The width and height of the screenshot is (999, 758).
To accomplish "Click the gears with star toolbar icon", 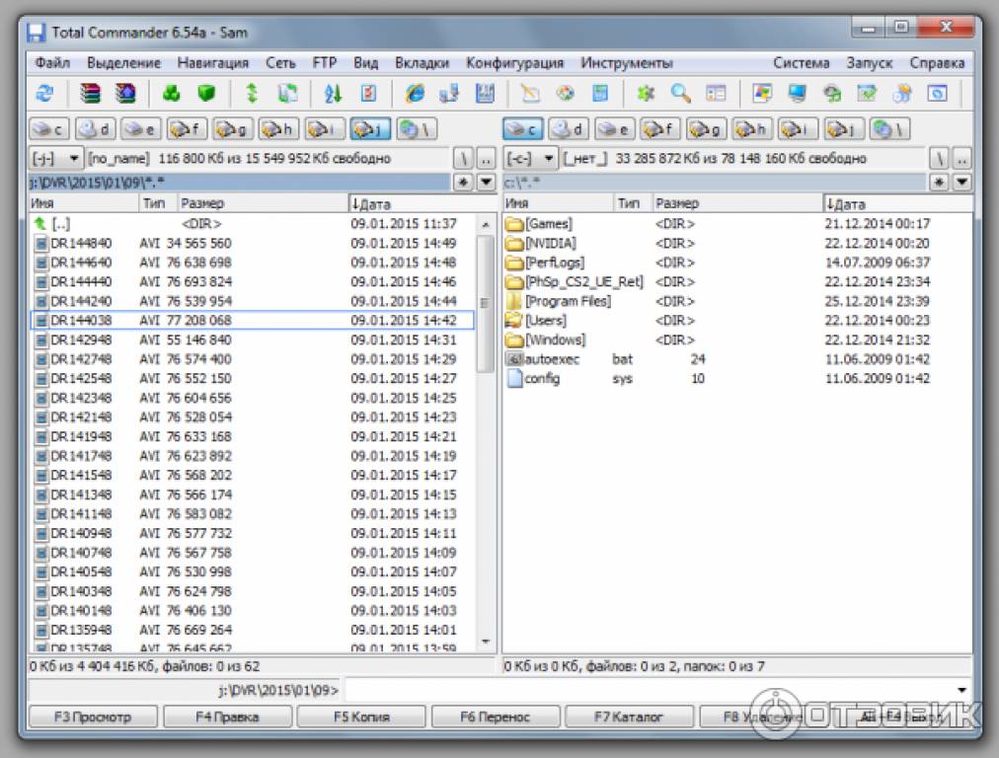I will [x=902, y=94].
